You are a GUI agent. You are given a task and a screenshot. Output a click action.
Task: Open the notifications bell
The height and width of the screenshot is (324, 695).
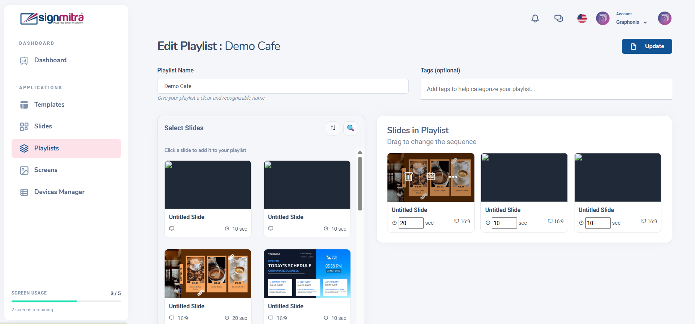point(535,18)
